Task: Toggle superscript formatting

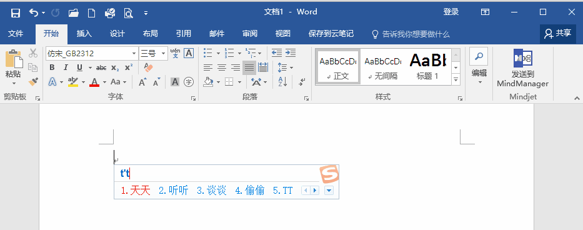Action: (x=129, y=67)
